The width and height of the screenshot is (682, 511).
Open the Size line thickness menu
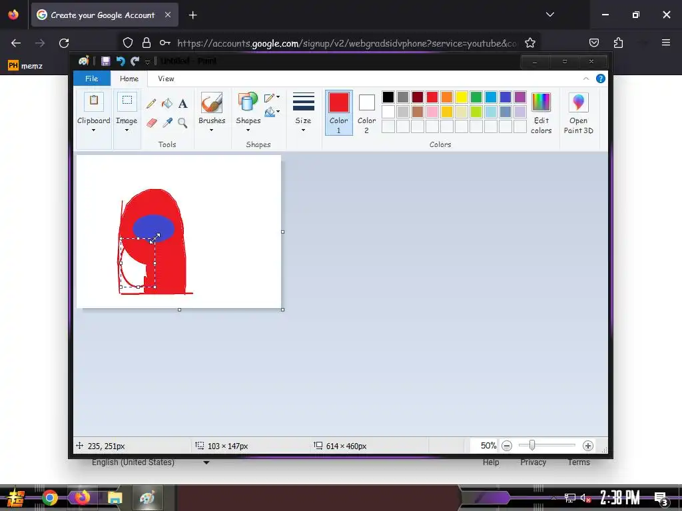coord(303,112)
